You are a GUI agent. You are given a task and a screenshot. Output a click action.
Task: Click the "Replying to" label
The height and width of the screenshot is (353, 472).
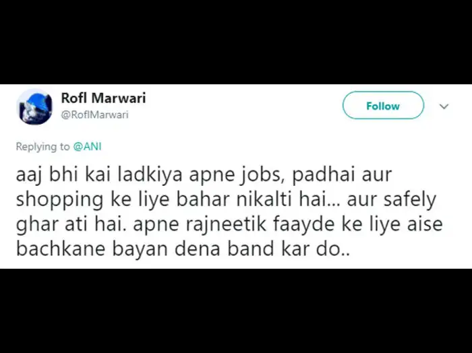click(x=42, y=146)
